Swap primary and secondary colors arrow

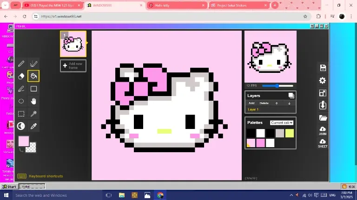tap(21, 150)
